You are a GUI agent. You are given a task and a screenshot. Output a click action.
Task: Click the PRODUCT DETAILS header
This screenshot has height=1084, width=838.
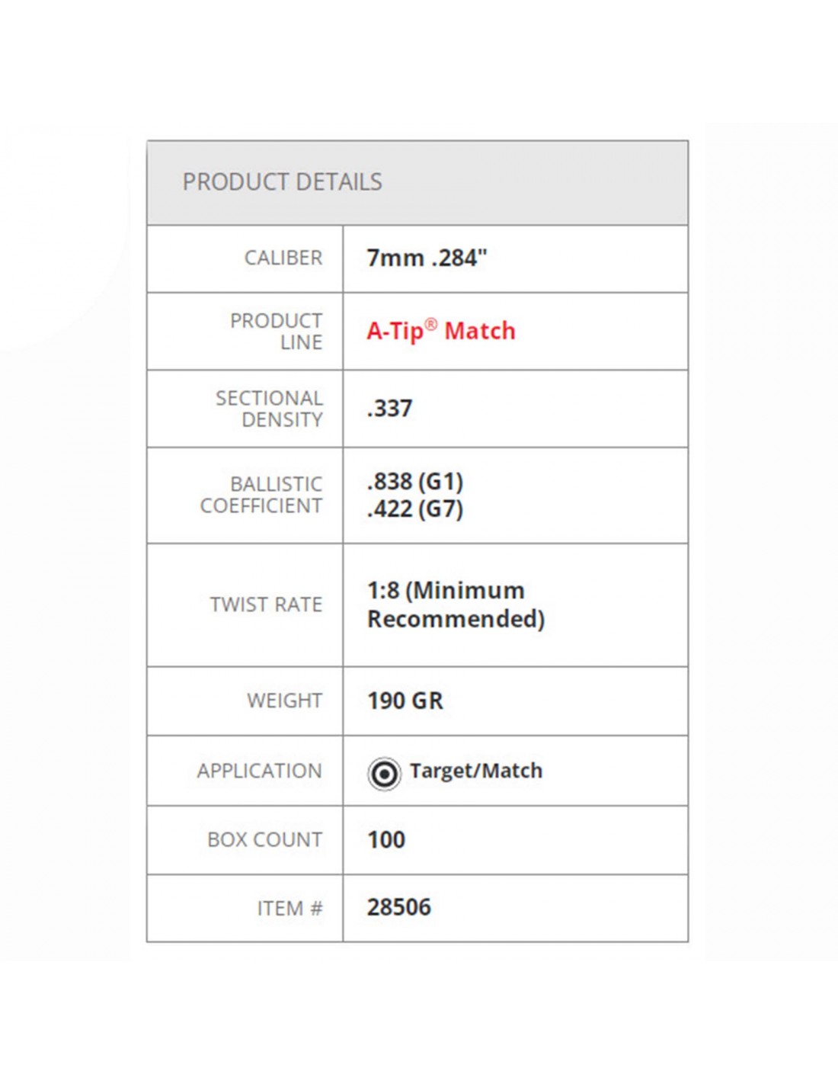pos(282,182)
